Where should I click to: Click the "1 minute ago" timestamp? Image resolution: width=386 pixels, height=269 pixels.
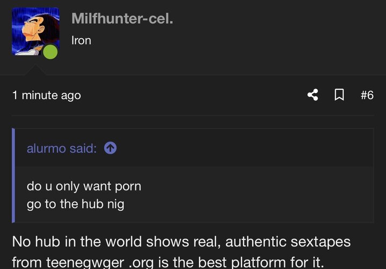point(46,96)
